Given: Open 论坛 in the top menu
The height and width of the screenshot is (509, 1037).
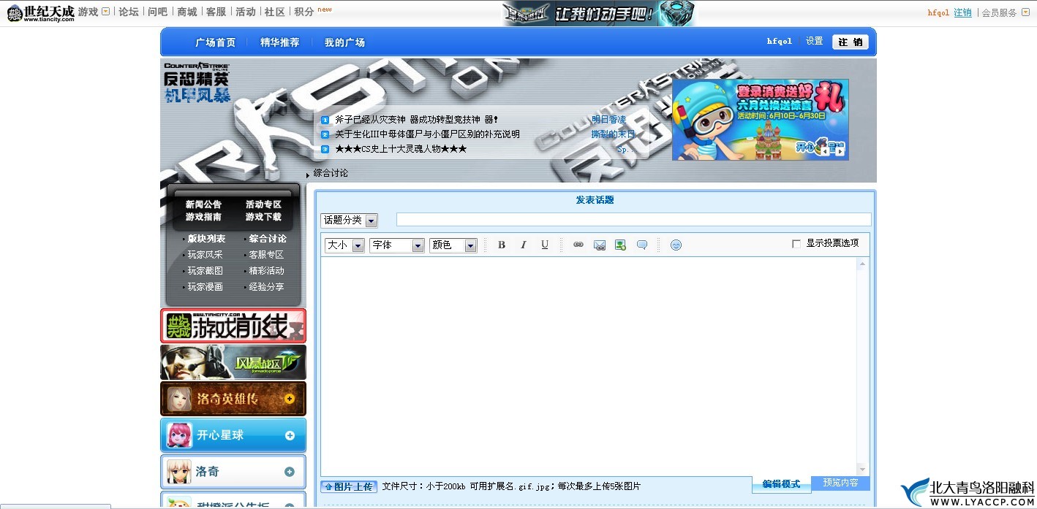Looking at the screenshot, I should point(128,12).
